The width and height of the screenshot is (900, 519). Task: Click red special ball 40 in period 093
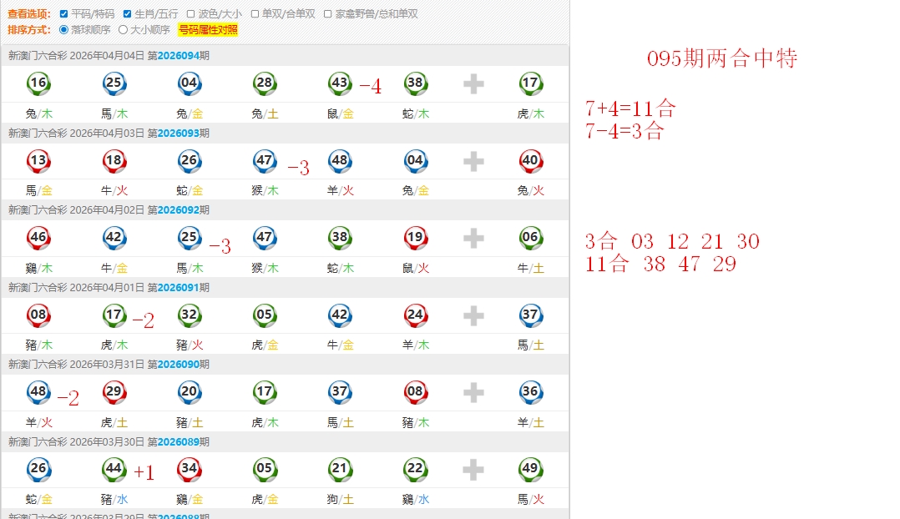531,160
